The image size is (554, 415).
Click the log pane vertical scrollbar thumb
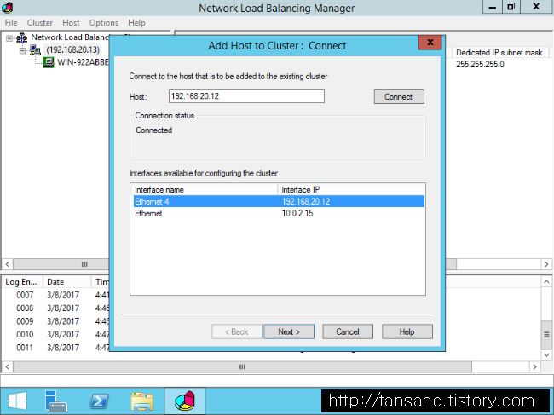[546, 335]
